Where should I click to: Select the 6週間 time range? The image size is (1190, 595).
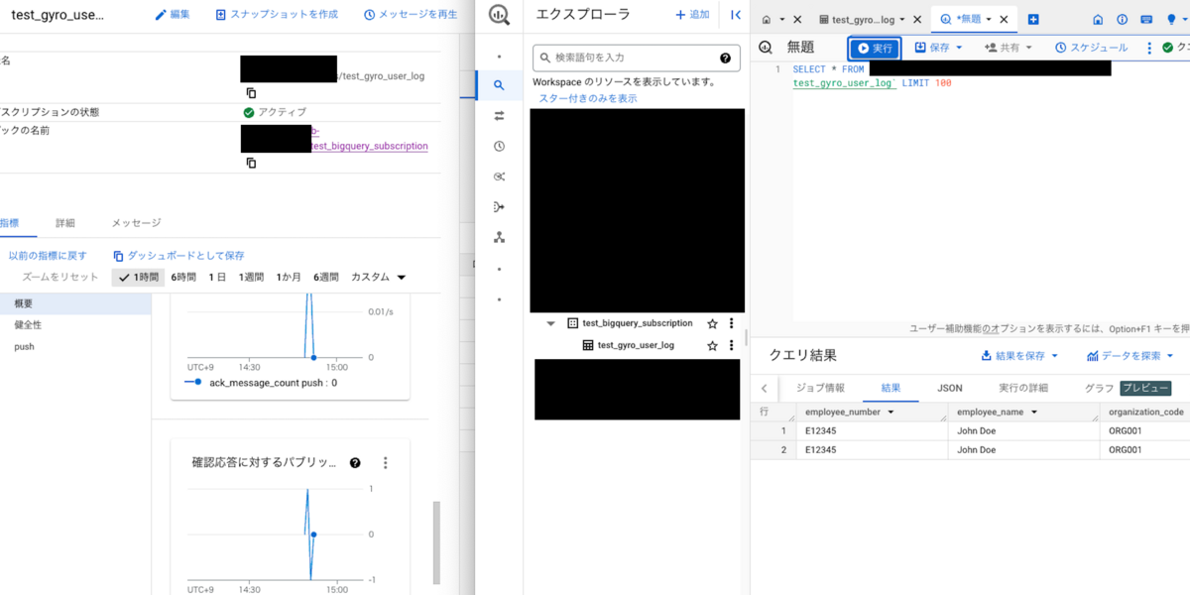[x=326, y=277]
